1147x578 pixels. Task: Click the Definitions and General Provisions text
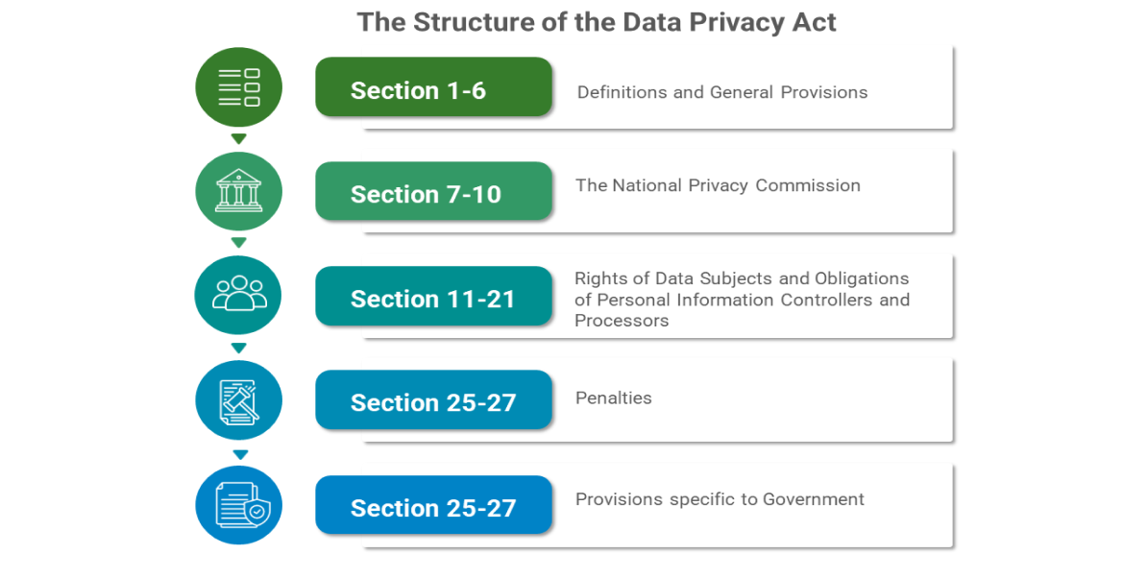click(x=722, y=92)
